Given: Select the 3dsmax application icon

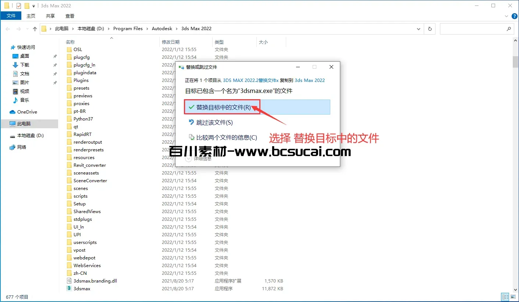Looking at the screenshot, I should tap(70, 289).
